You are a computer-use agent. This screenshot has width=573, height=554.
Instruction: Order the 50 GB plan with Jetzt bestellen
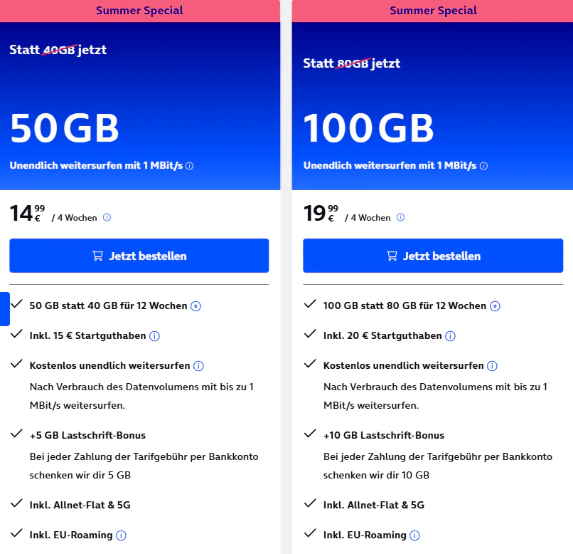[x=139, y=256]
